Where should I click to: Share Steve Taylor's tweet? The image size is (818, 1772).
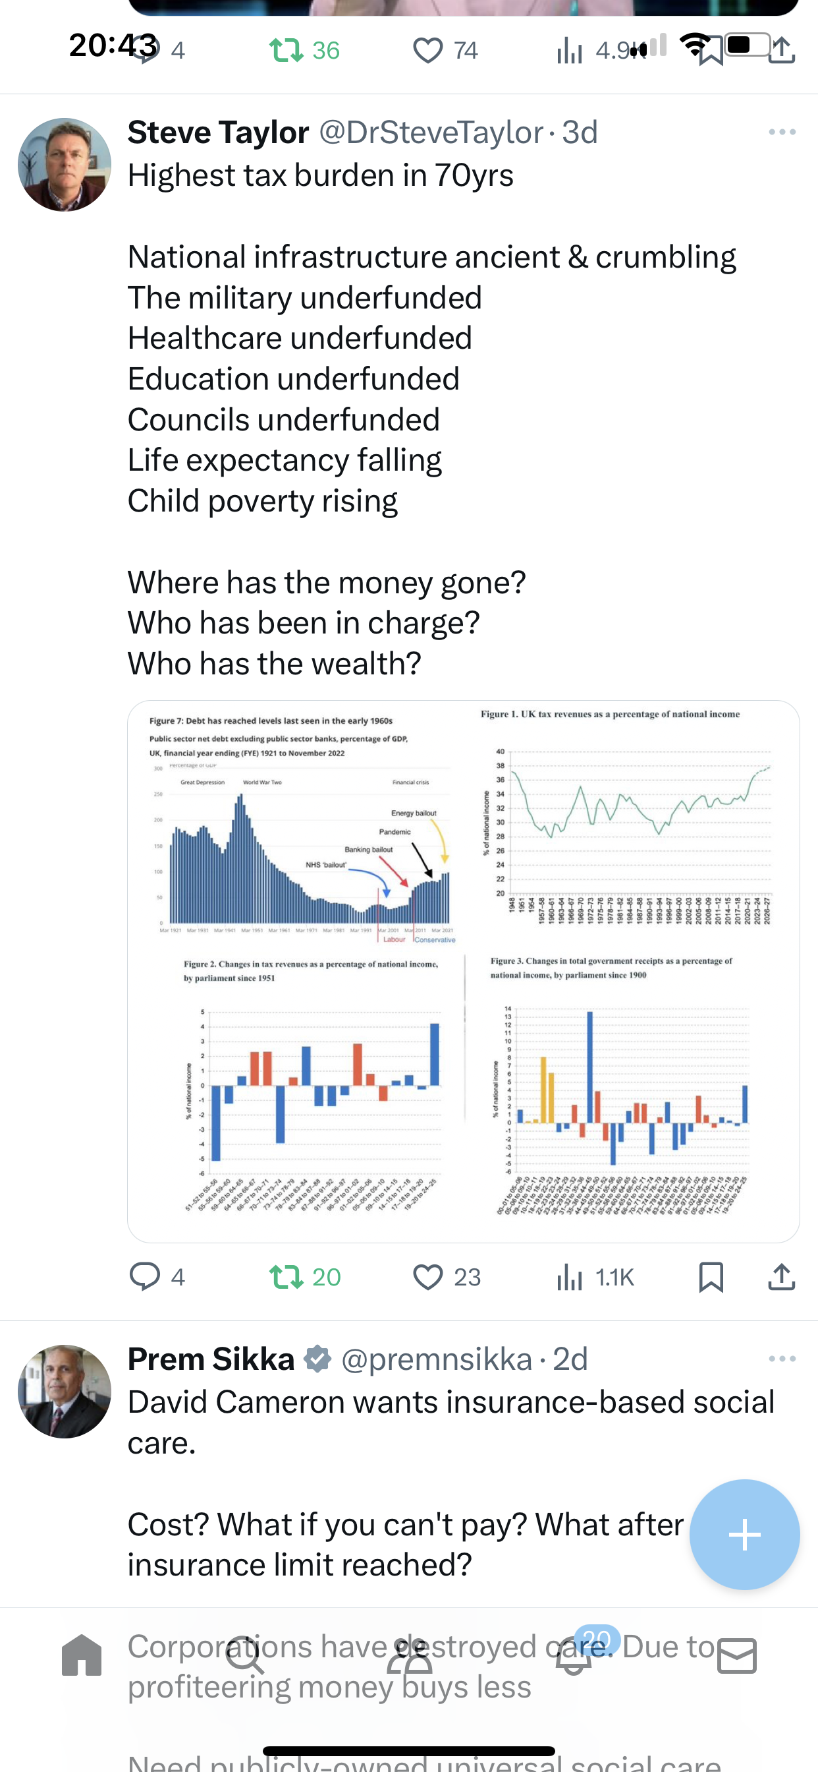click(x=782, y=1277)
